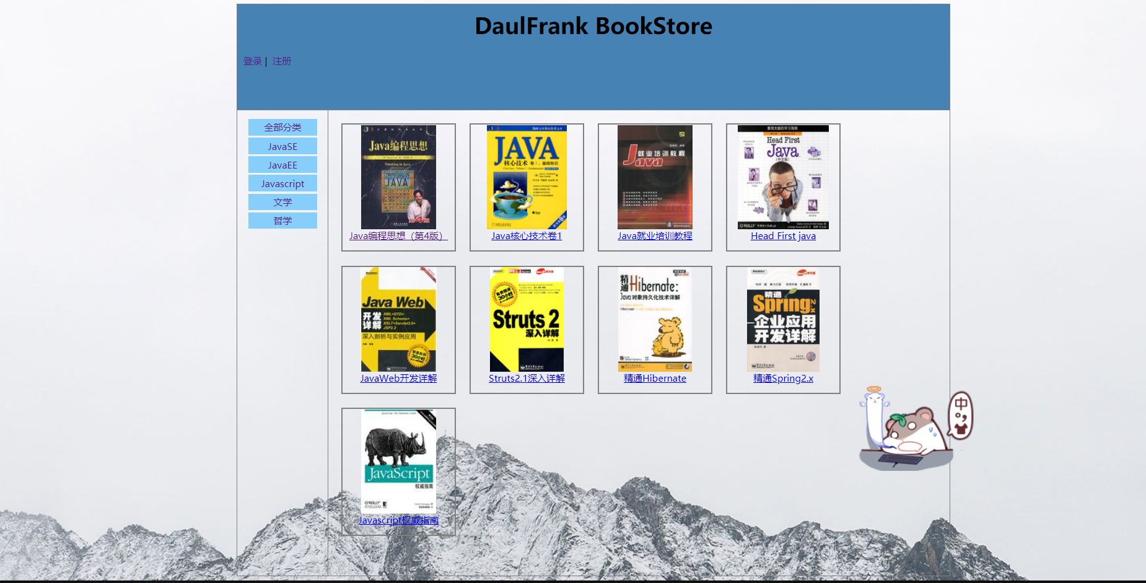Open the Java就业培训教程 title link
Screen dimensions: 1146x583
655,236
